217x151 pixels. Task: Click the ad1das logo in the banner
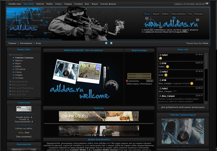pos(23,28)
